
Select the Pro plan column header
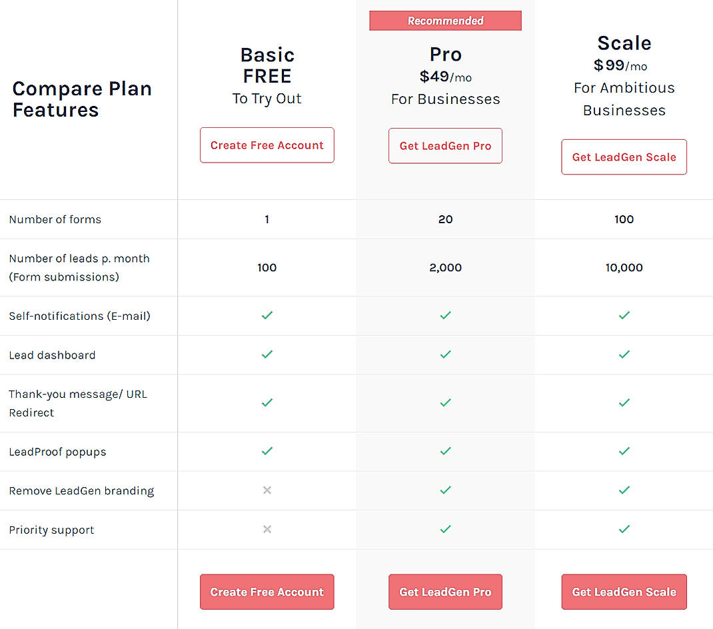(445, 55)
